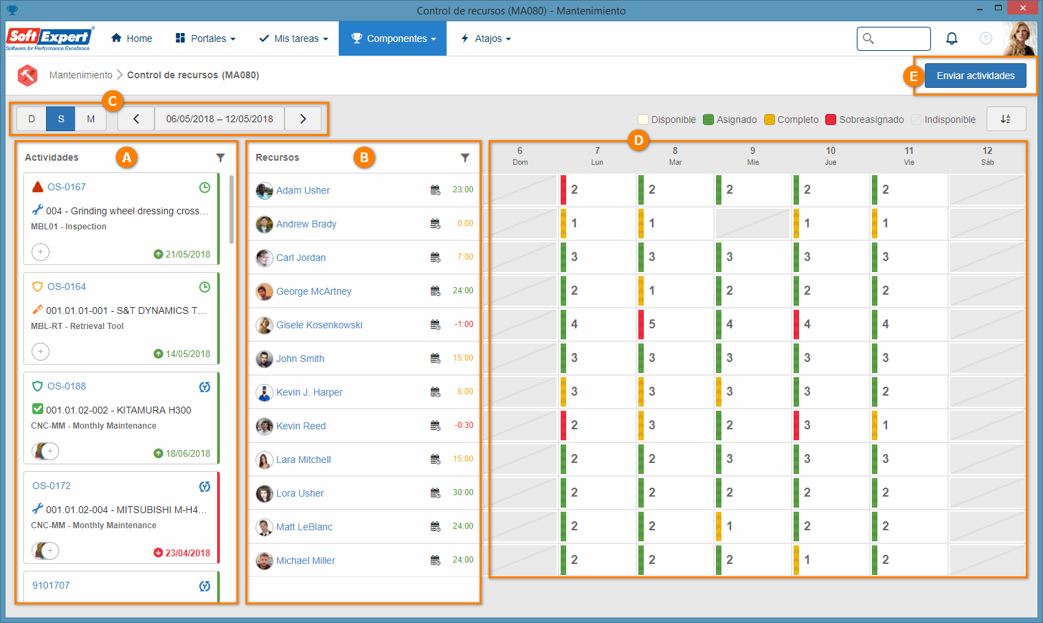Open calendar icon for Michael Miller
This screenshot has height=623, width=1043.
pos(435,560)
